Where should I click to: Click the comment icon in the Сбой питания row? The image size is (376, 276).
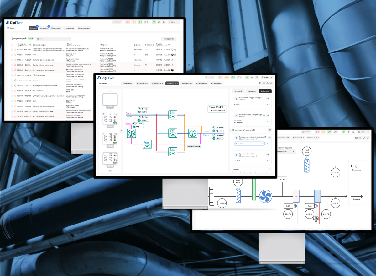click(34, 75)
